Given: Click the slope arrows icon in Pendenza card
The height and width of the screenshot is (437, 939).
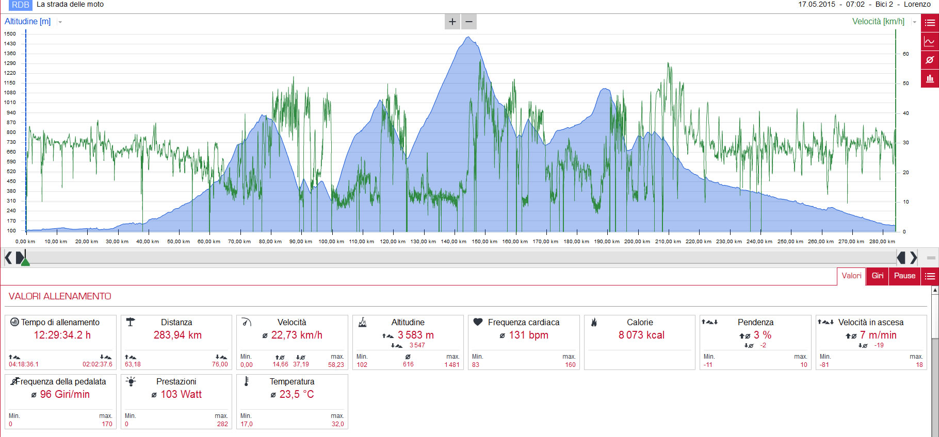Looking at the screenshot, I should pos(709,322).
